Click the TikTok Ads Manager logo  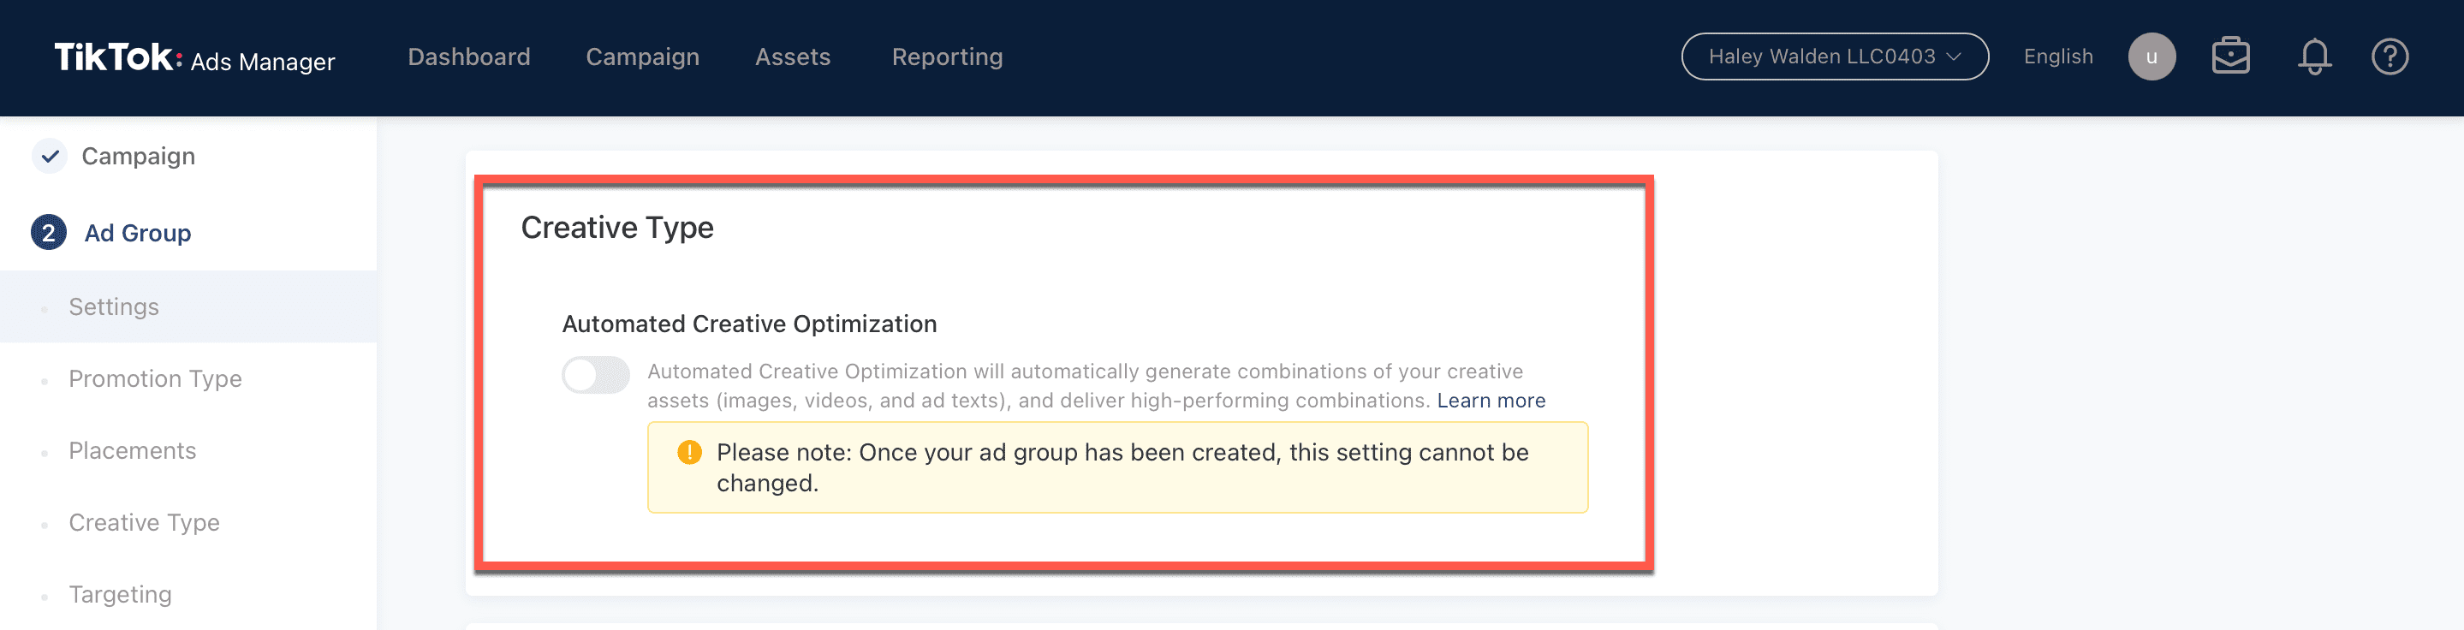tap(194, 57)
